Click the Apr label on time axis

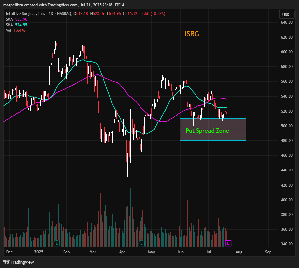click(122, 252)
